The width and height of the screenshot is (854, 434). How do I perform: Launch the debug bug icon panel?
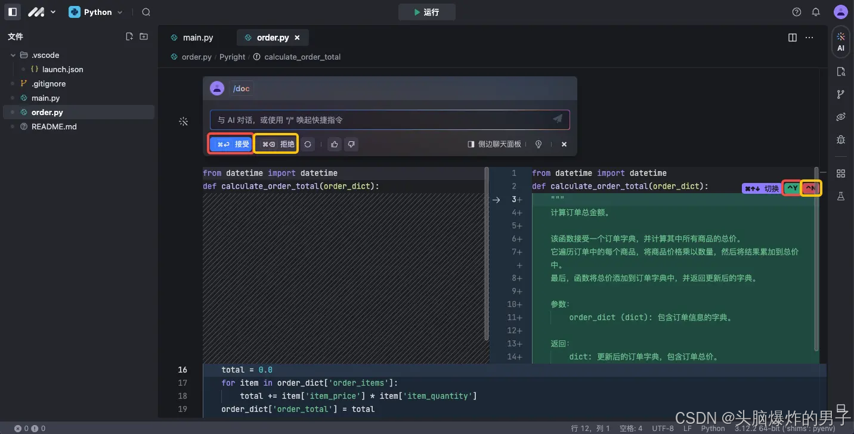(840, 139)
